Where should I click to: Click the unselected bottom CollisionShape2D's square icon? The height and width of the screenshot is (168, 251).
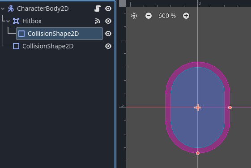point(16,46)
